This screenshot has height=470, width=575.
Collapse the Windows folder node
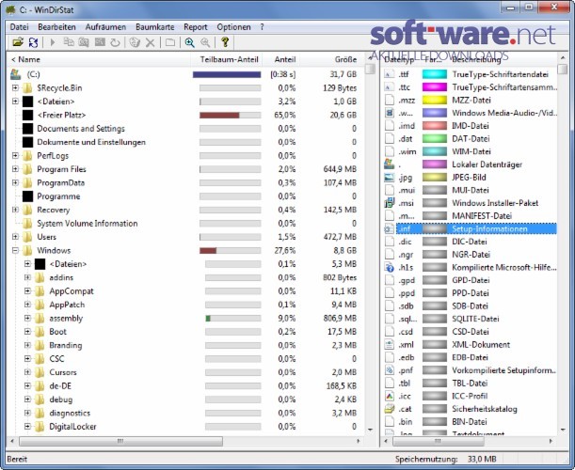[15, 251]
